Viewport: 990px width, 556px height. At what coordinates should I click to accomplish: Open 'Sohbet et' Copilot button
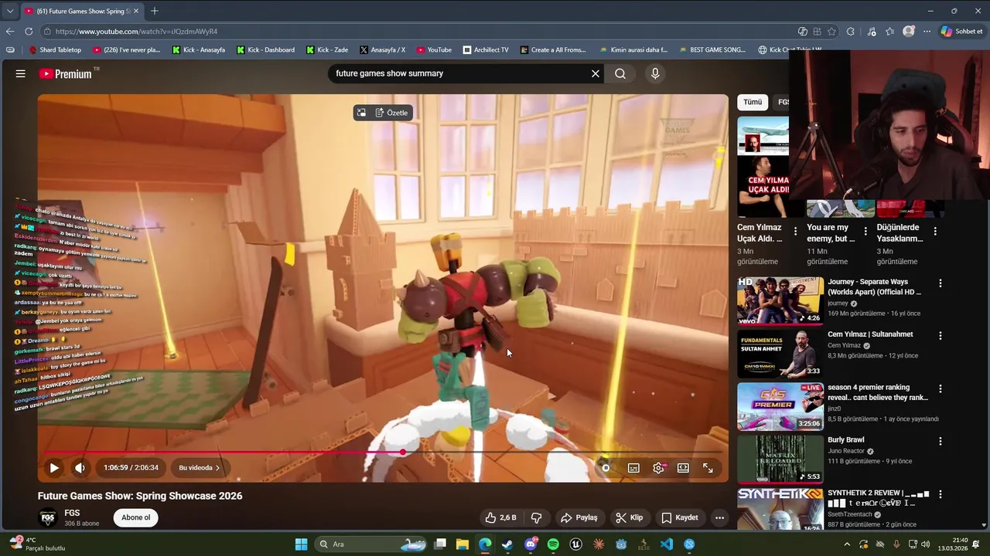point(962,32)
